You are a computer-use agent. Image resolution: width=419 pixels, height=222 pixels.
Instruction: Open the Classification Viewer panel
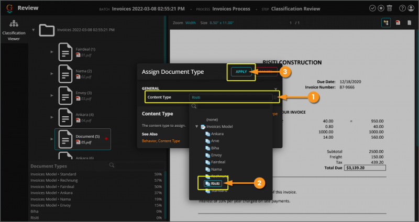point(14,29)
